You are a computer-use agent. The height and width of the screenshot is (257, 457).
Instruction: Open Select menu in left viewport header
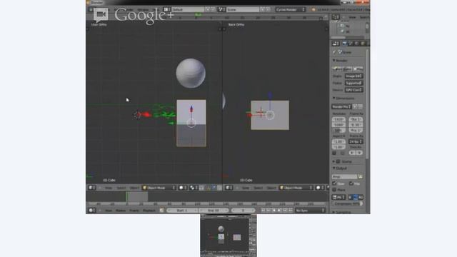121,188
